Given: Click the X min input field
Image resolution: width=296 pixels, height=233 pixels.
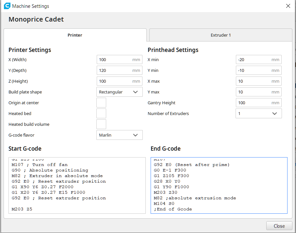Looking at the screenshot, I should (x=259, y=60).
